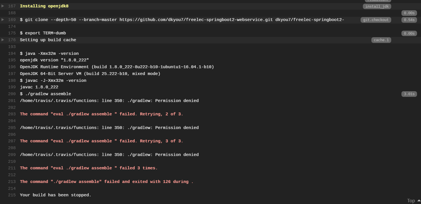Click line number 211

[x=12, y=168]
